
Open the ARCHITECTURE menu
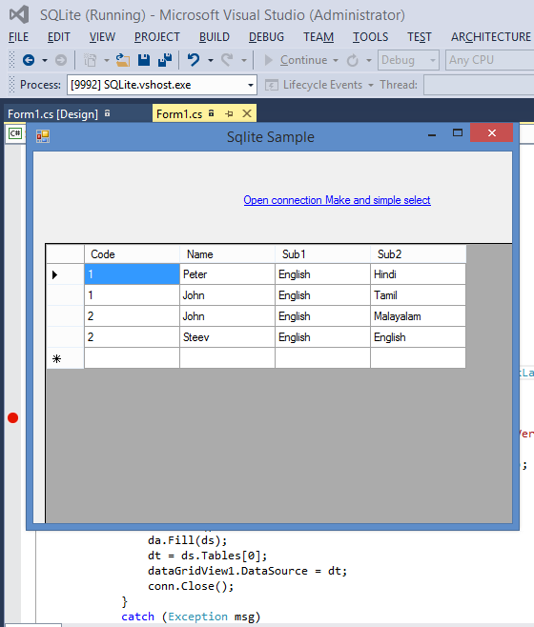491,37
